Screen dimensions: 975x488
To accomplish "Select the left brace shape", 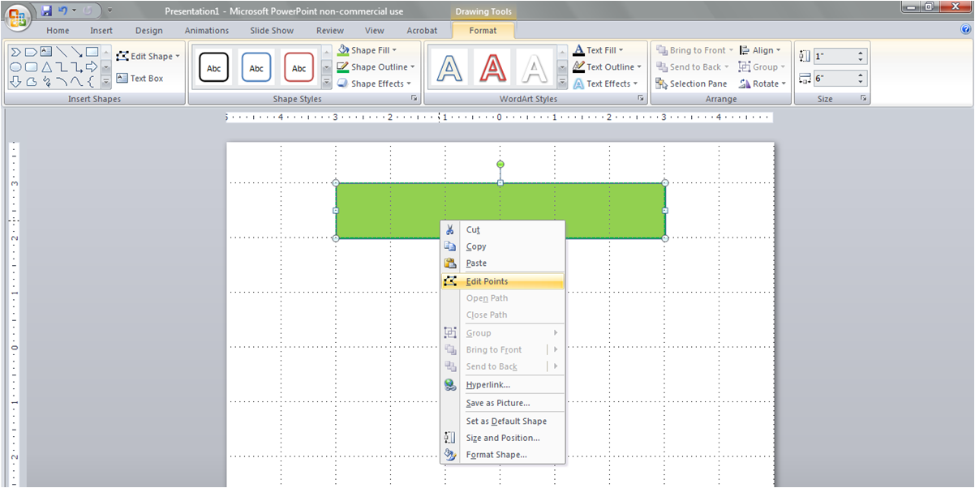I will click(91, 81).
